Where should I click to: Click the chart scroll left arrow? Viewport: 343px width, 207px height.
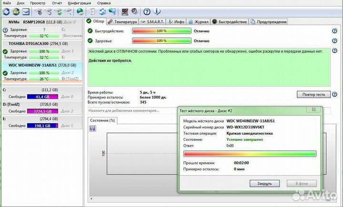coord(91,199)
